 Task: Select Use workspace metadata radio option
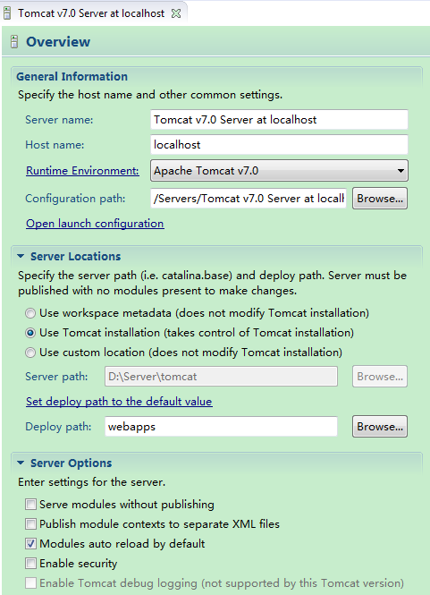point(30,313)
